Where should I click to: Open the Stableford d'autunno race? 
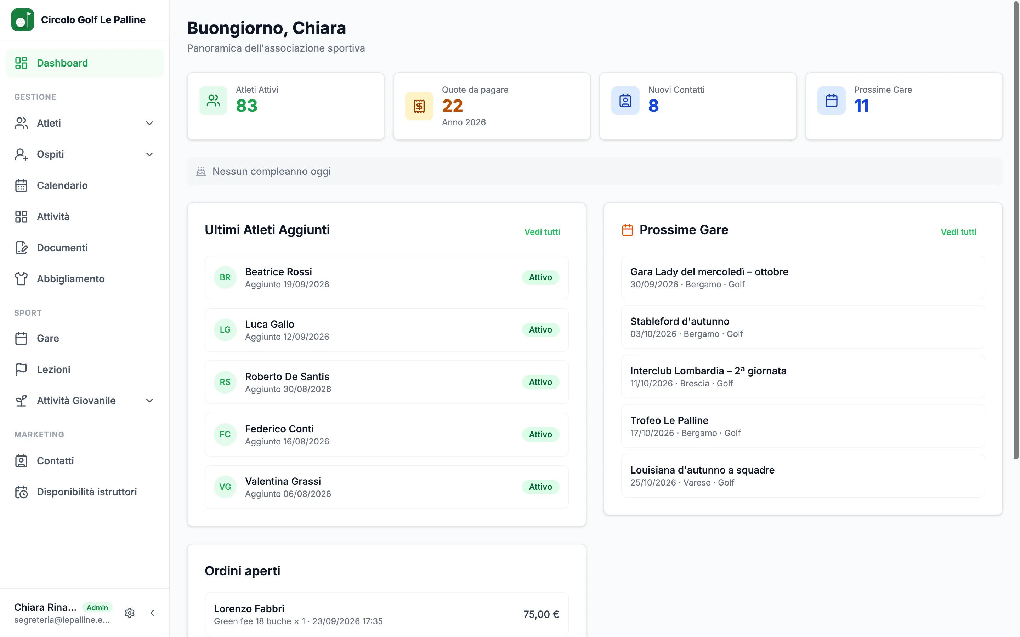tap(803, 327)
